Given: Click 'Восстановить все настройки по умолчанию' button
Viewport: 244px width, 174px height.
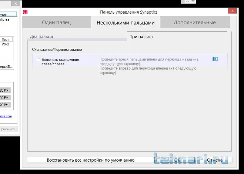Looking at the screenshot, I should (x=91, y=160).
